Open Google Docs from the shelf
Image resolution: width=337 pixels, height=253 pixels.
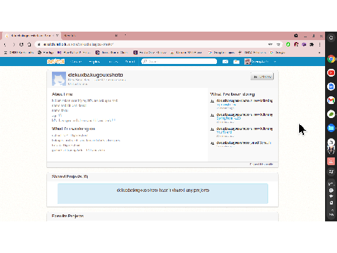tap(331, 86)
